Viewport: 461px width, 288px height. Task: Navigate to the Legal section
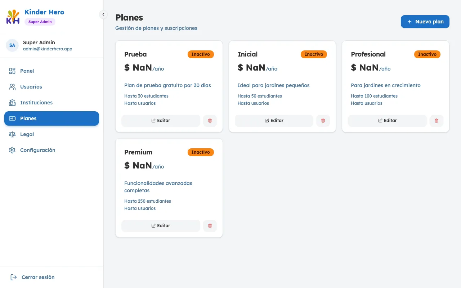tap(27, 134)
